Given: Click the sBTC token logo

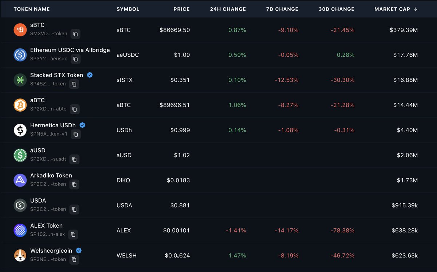Looking at the screenshot, I should pyautogui.click(x=20, y=30).
